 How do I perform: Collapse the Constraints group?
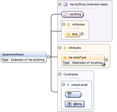click(x=60, y=74)
